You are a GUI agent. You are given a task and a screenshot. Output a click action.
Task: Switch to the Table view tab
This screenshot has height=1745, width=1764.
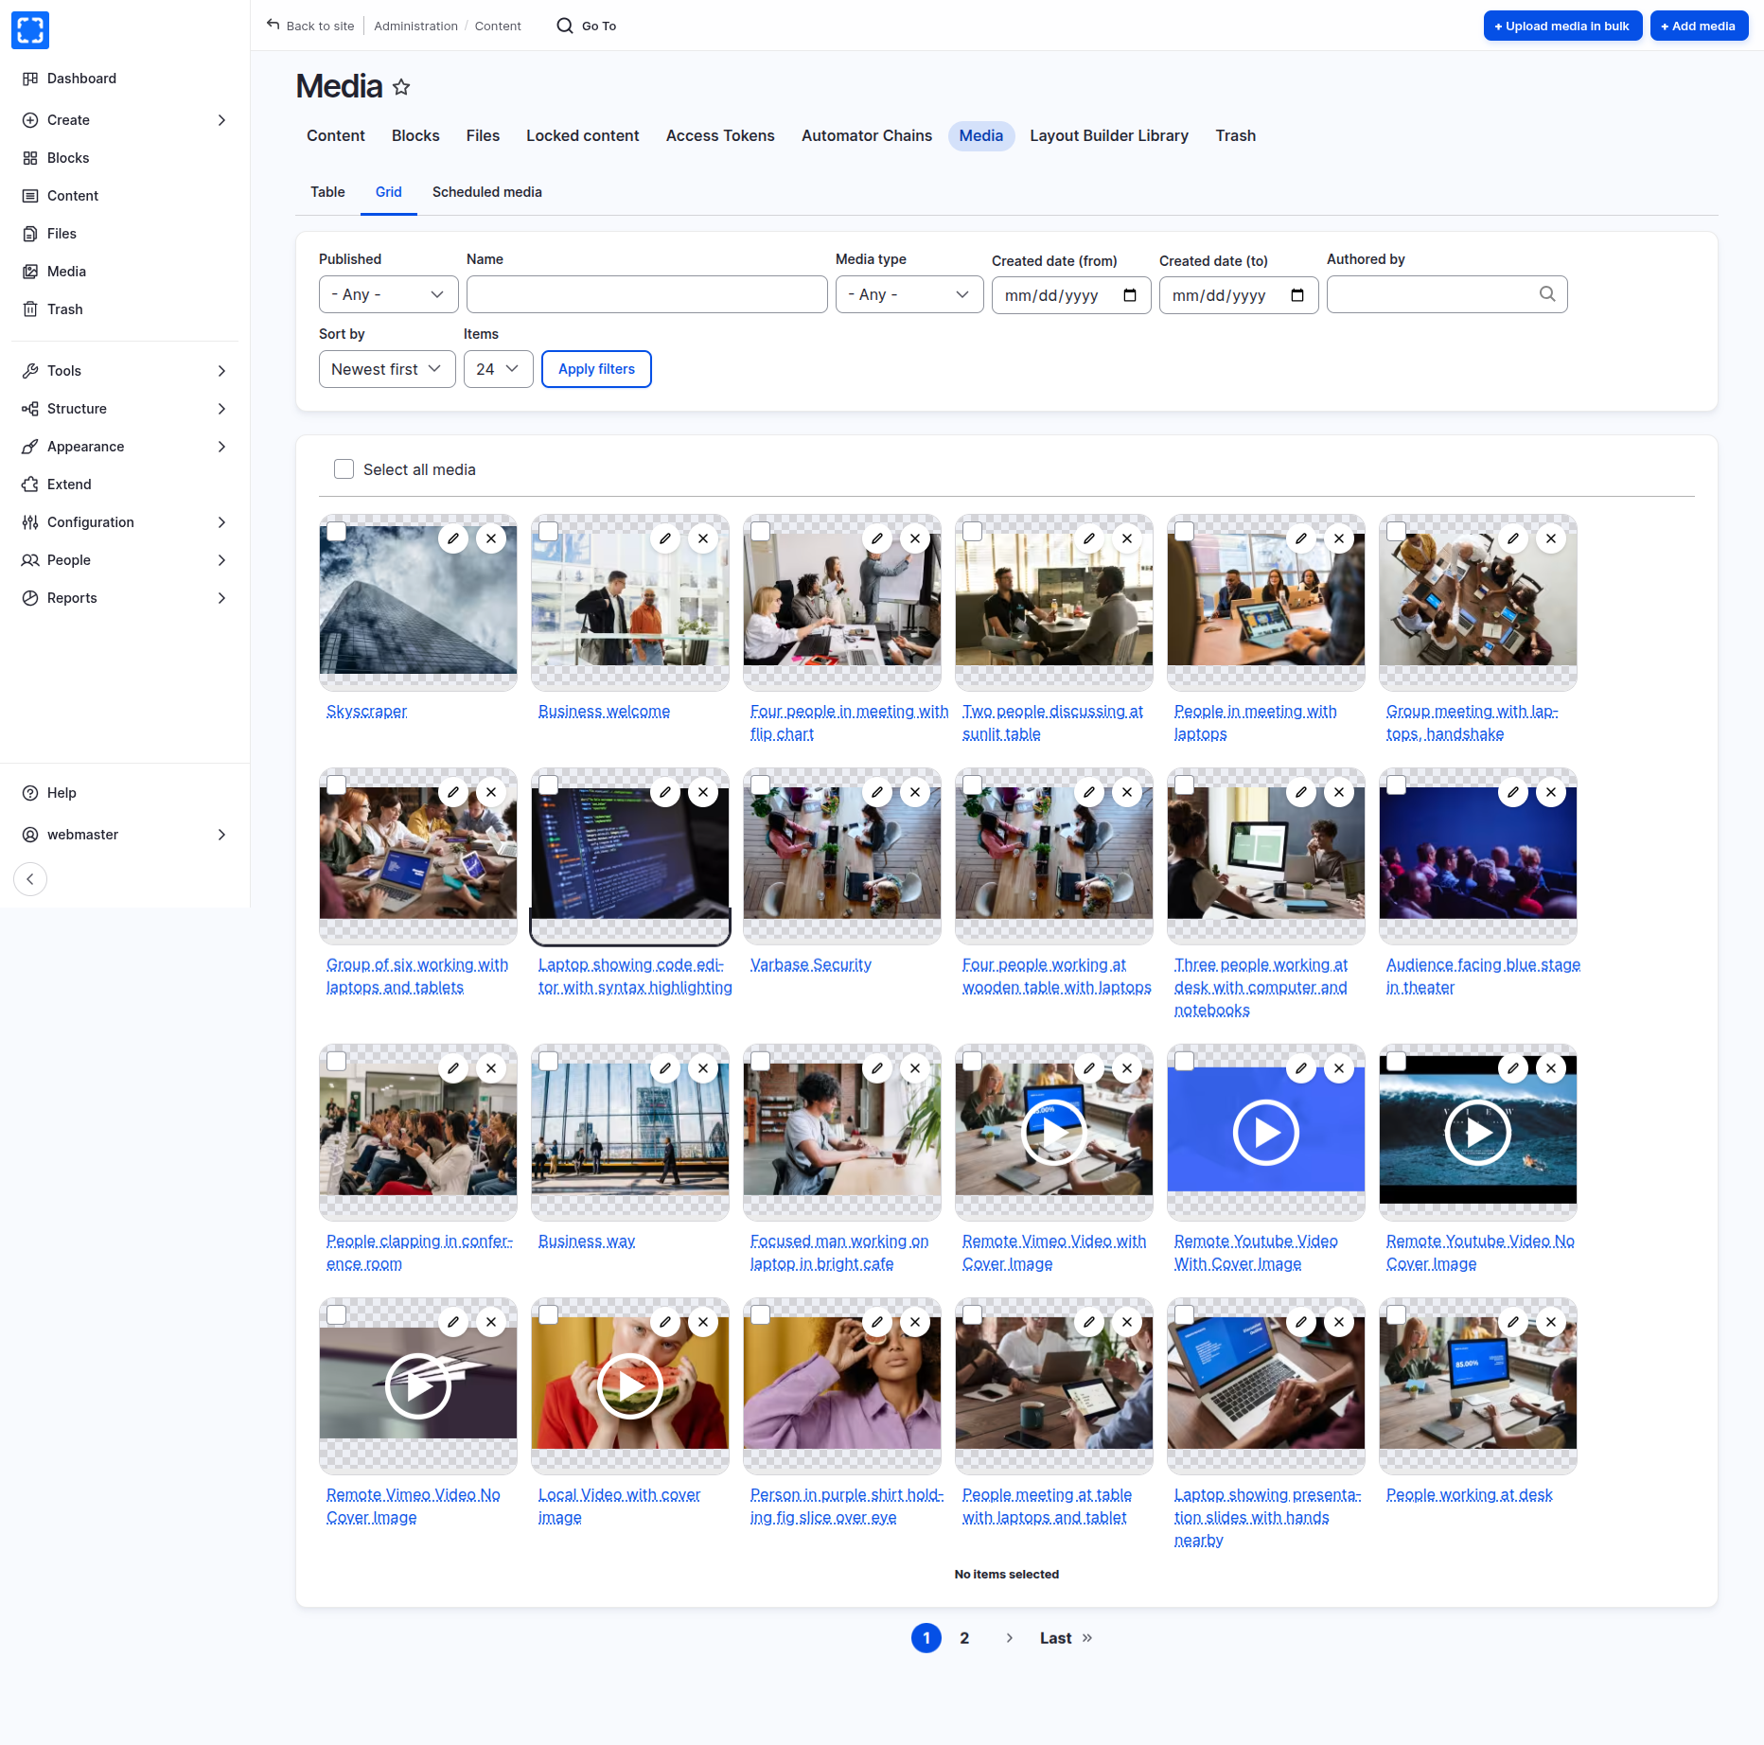pyautogui.click(x=327, y=192)
